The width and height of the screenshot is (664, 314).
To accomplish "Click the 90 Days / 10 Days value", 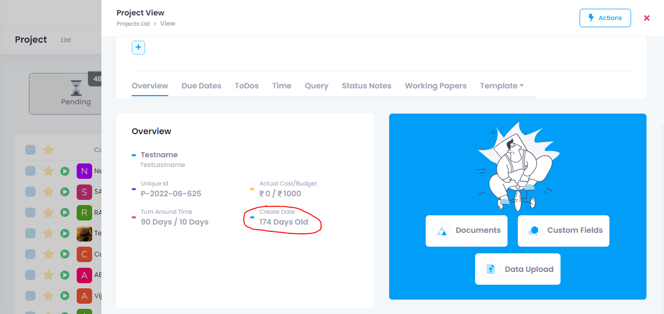I will coord(174,222).
